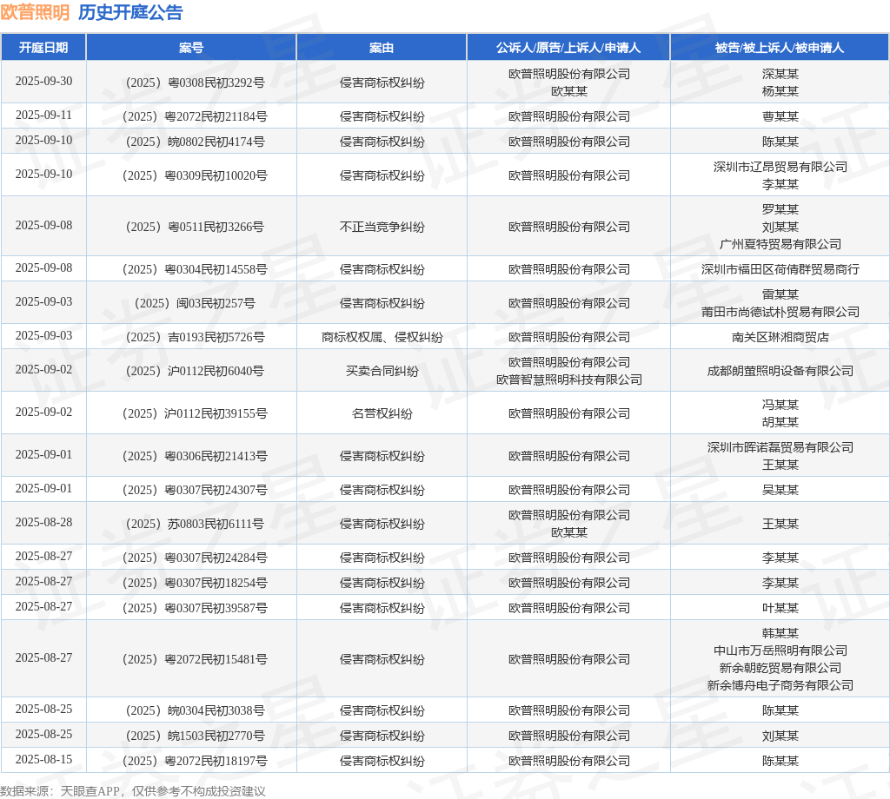
Task: Click defendant 深圳市辽昂贸易有限公司
Action: click(780, 167)
